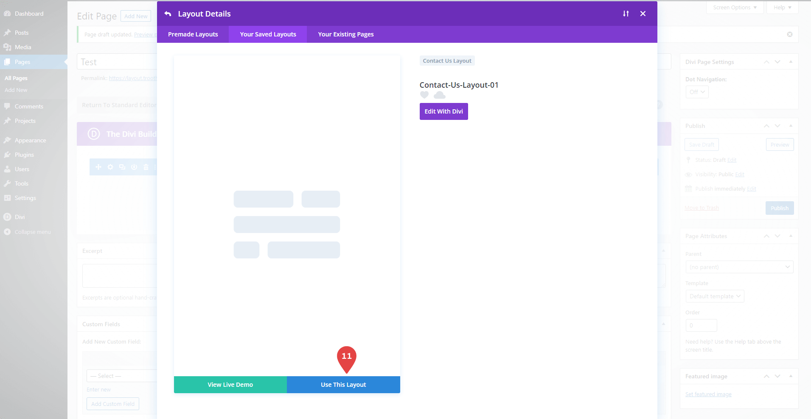Screen dimensions: 811x419
Task: Click the Publish button
Action: tap(780, 208)
